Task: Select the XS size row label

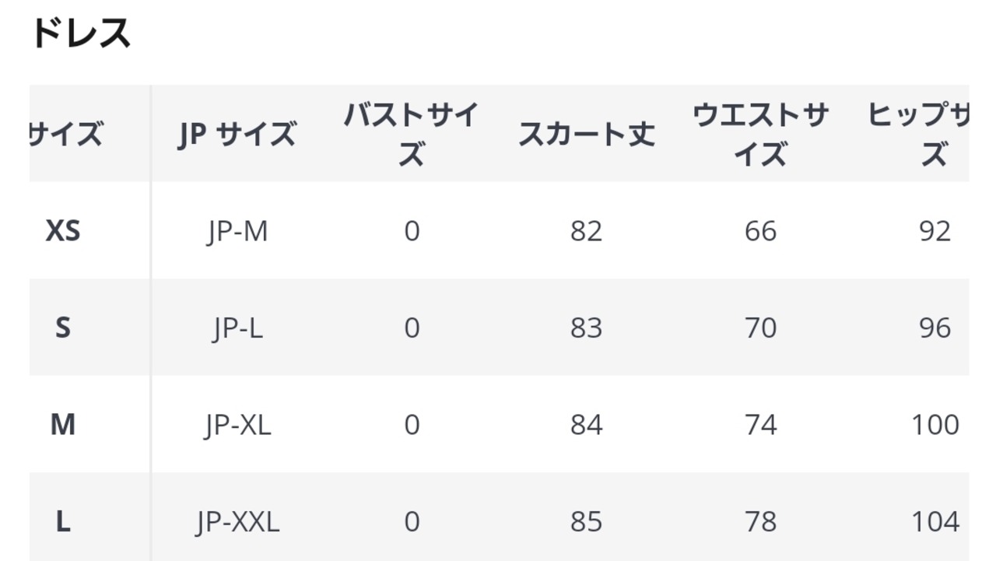Action: [x=63, y=231]
